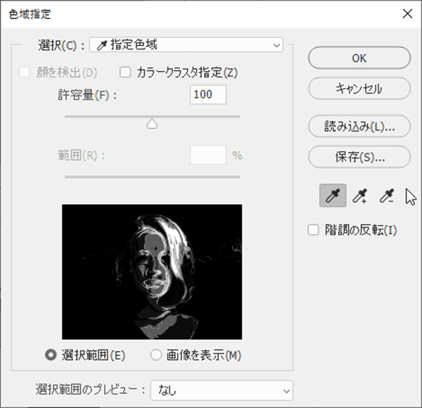Enable the カラークラスタ指定(Z) checkbox
The width and height of the screenshot is (422, 408).
[125, 72]
